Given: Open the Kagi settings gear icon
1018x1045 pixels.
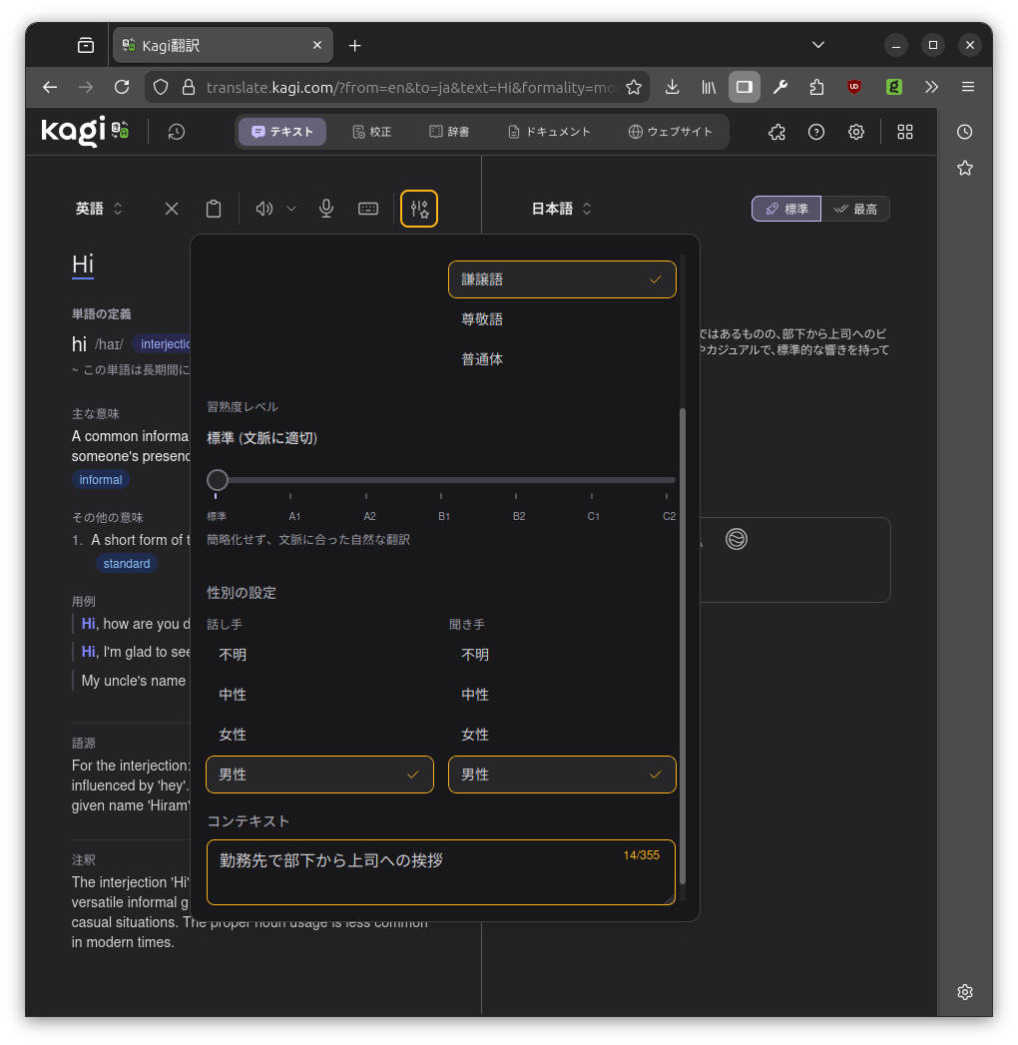Looking at the screenshot, I should coord(856,132).
